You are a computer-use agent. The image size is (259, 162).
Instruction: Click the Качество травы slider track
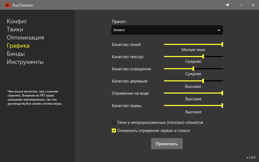(193, 105)
